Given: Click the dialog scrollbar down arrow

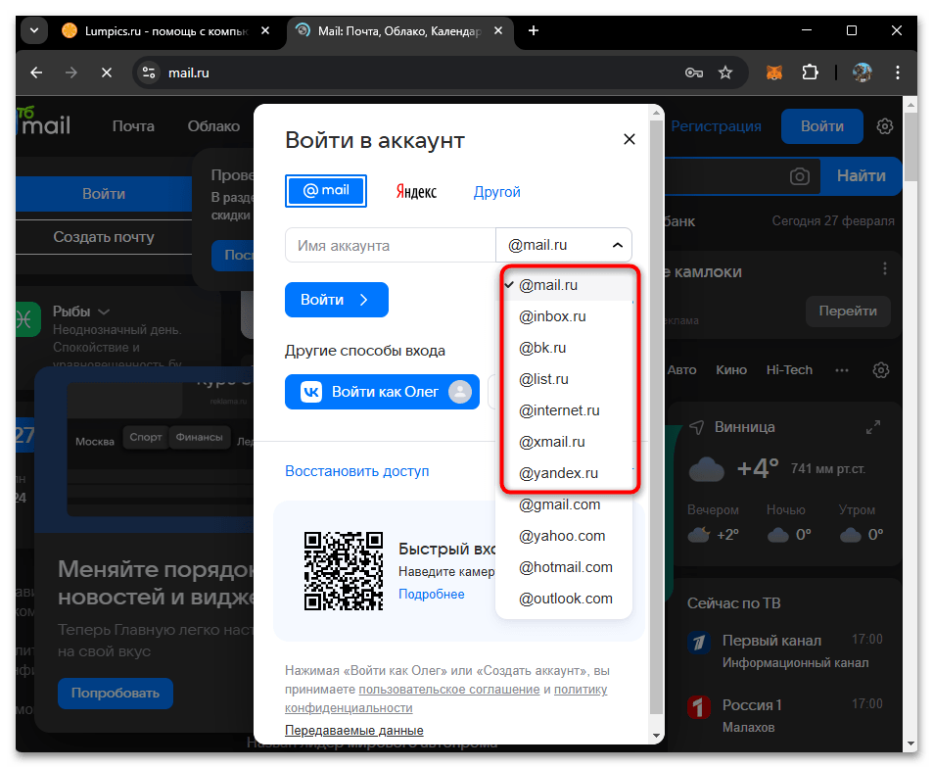Looking at the screenshot, I should pyautogui.click(x=656, y=736).
